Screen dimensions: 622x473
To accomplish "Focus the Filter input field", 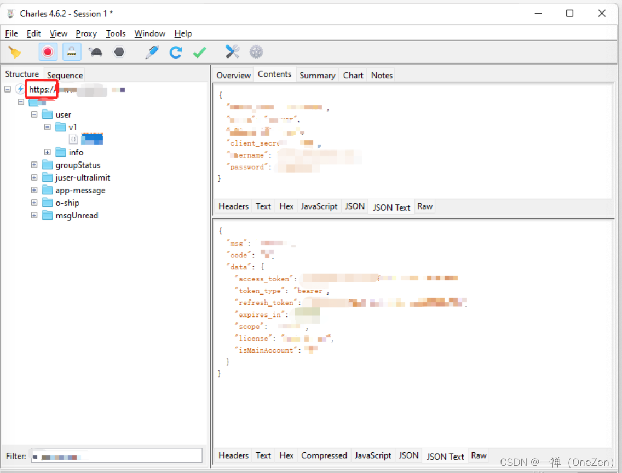I will (x=117, y=455).
